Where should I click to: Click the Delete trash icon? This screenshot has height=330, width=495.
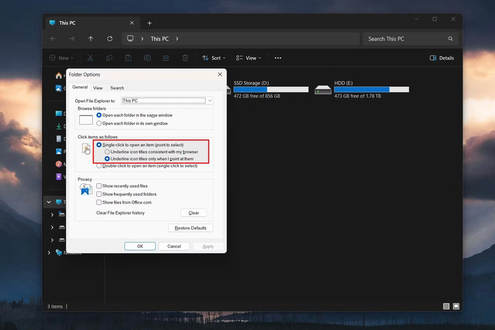tap(185, 58)
